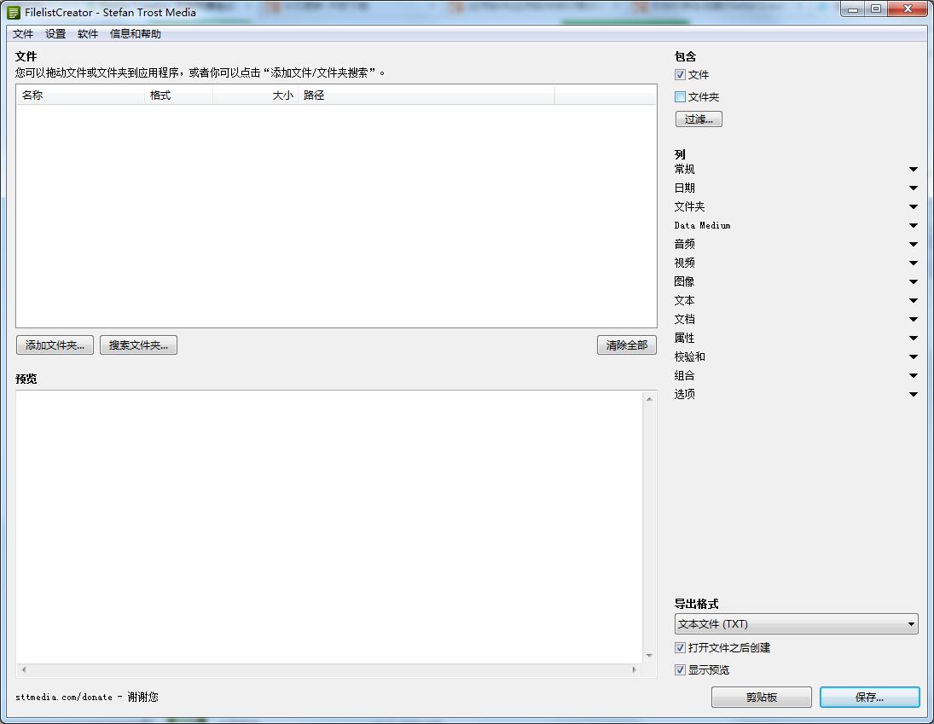Toggle the 显示预览 checkbox
This screenshot has width=934, height=724.
tap(680, 669)
